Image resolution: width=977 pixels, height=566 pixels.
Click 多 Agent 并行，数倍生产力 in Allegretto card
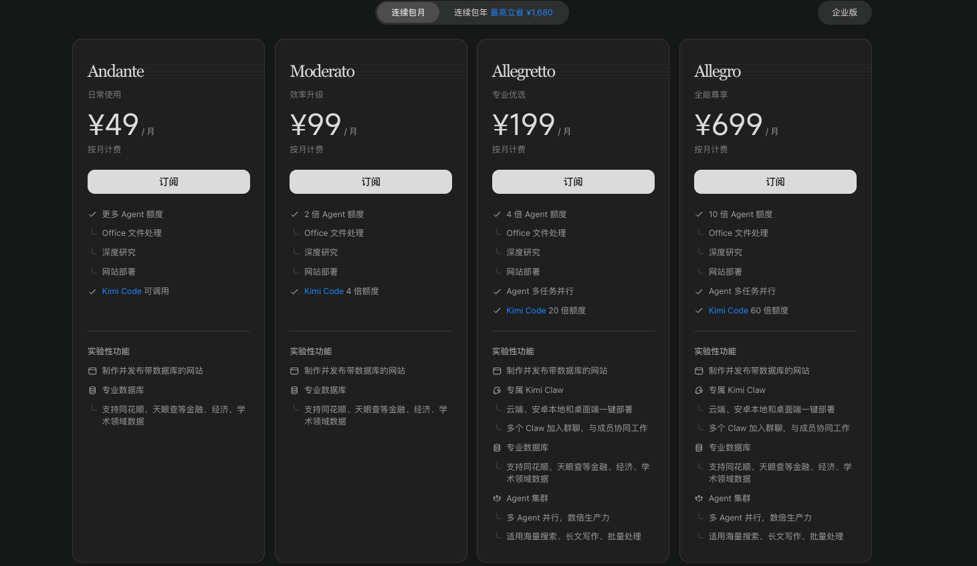coord(558,518)
